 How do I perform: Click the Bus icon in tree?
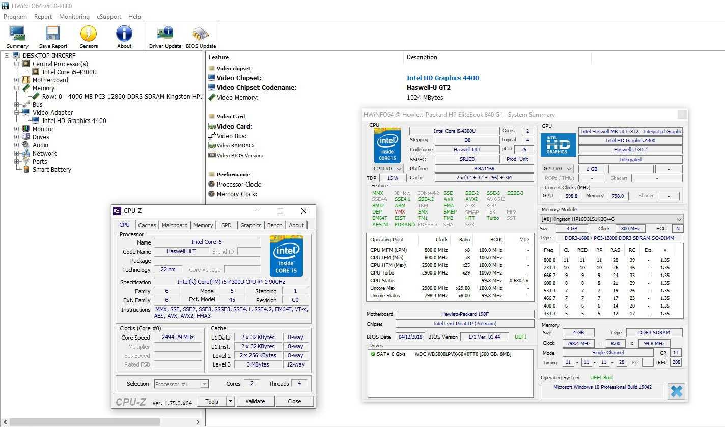[26, 105]
